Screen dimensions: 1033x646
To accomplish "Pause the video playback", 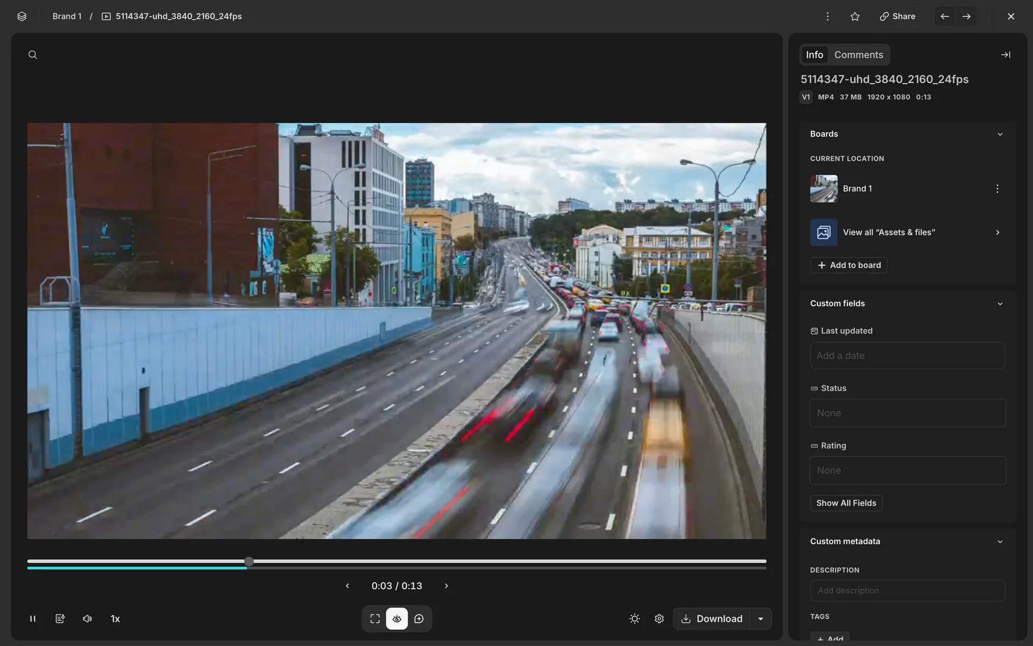I will tap(33, 619).
